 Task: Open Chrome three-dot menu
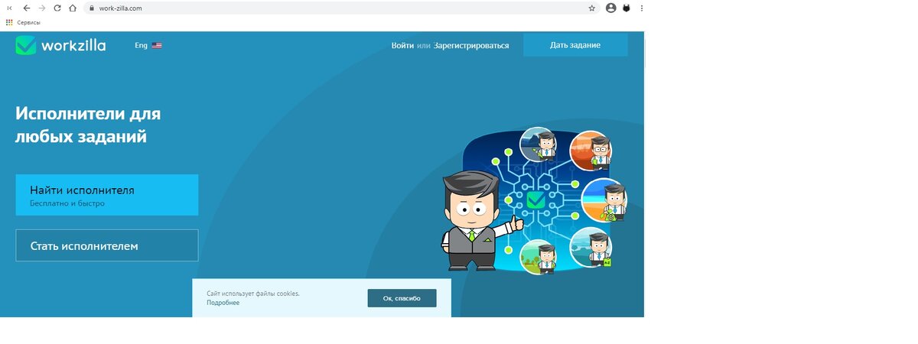tap(641, 8)
